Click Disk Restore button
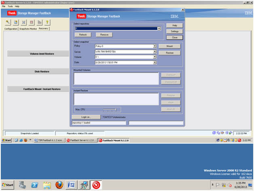Screen dimensions: 254x191 pos(38,71)
